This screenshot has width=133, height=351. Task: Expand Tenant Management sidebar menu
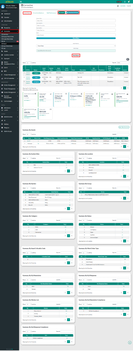[x=9, y=89]
